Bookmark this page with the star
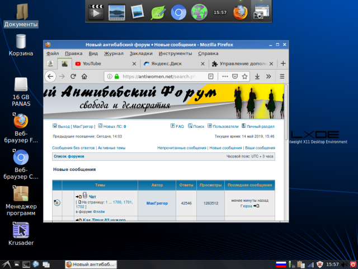 coord(244,76)
